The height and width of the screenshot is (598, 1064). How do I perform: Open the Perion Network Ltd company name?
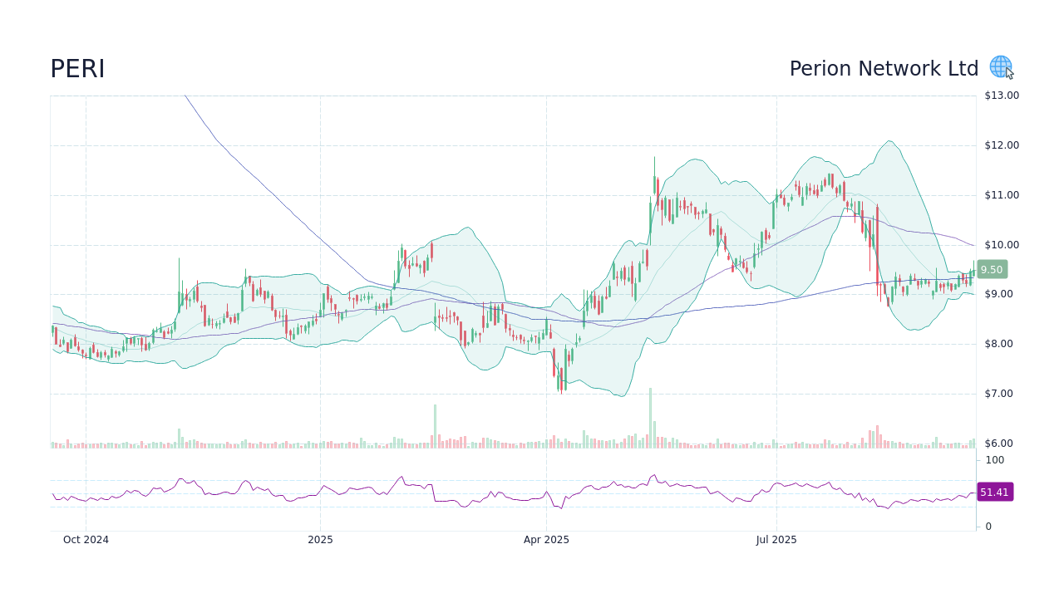coord(884,69)
